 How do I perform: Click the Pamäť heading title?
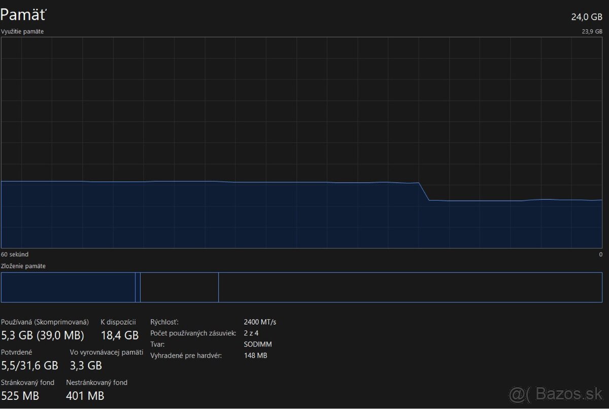click(23, 15)
